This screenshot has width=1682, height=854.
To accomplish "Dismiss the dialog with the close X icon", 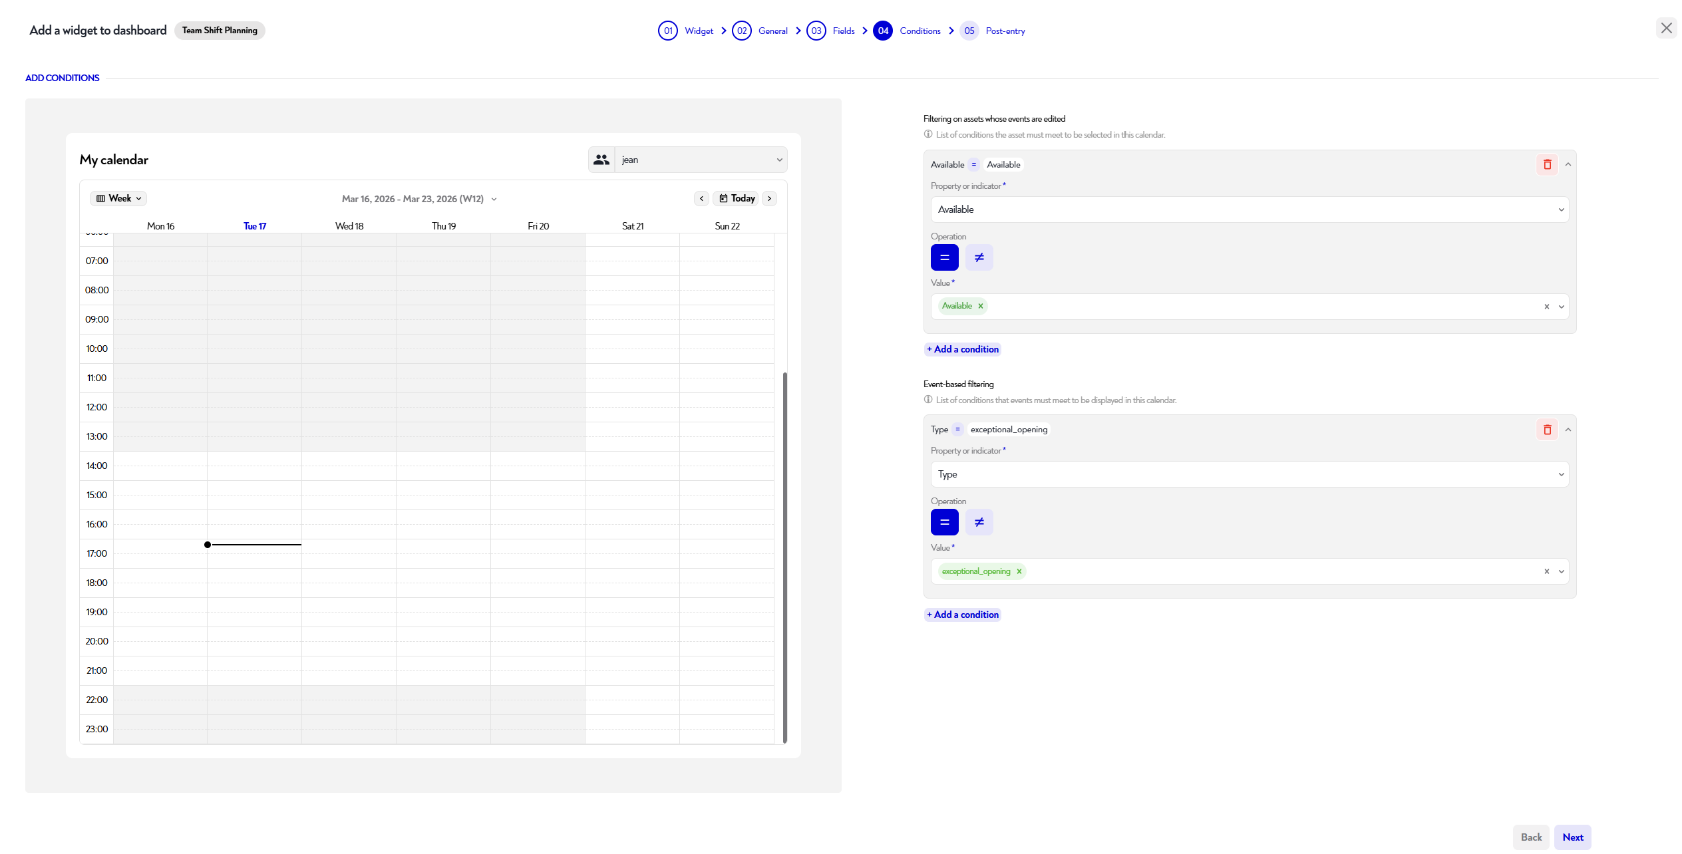I will coord(1667,28).
